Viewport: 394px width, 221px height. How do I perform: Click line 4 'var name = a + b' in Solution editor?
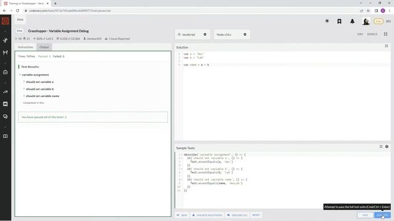(196, 65)
